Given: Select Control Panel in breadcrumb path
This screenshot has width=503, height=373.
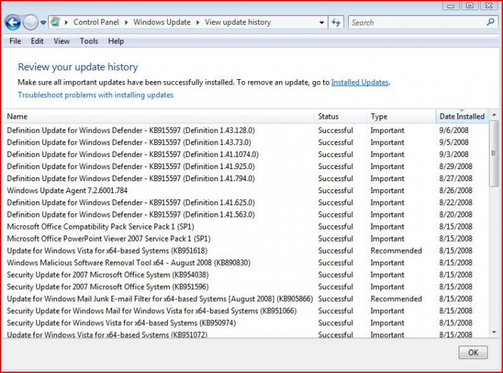Looking at the screenshot, I should [x=96, y=22].
